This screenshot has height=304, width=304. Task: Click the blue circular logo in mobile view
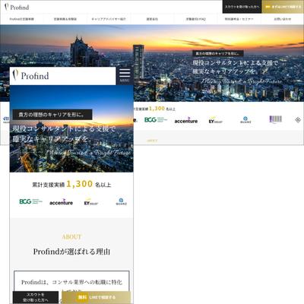[121, 201]
